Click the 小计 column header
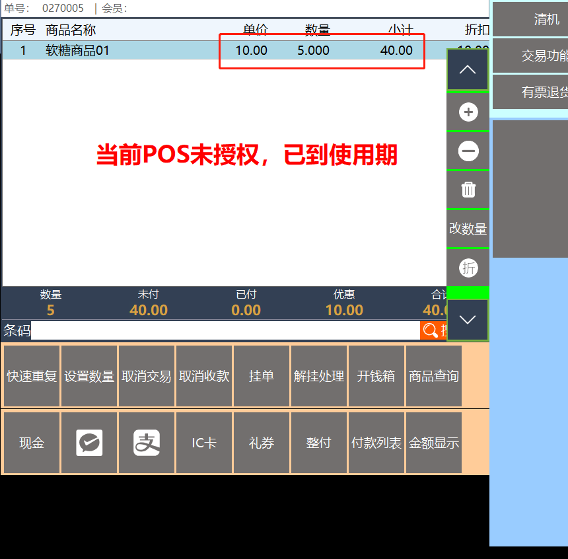The height and width of the screenshot is (559, 568). point(401,30)
